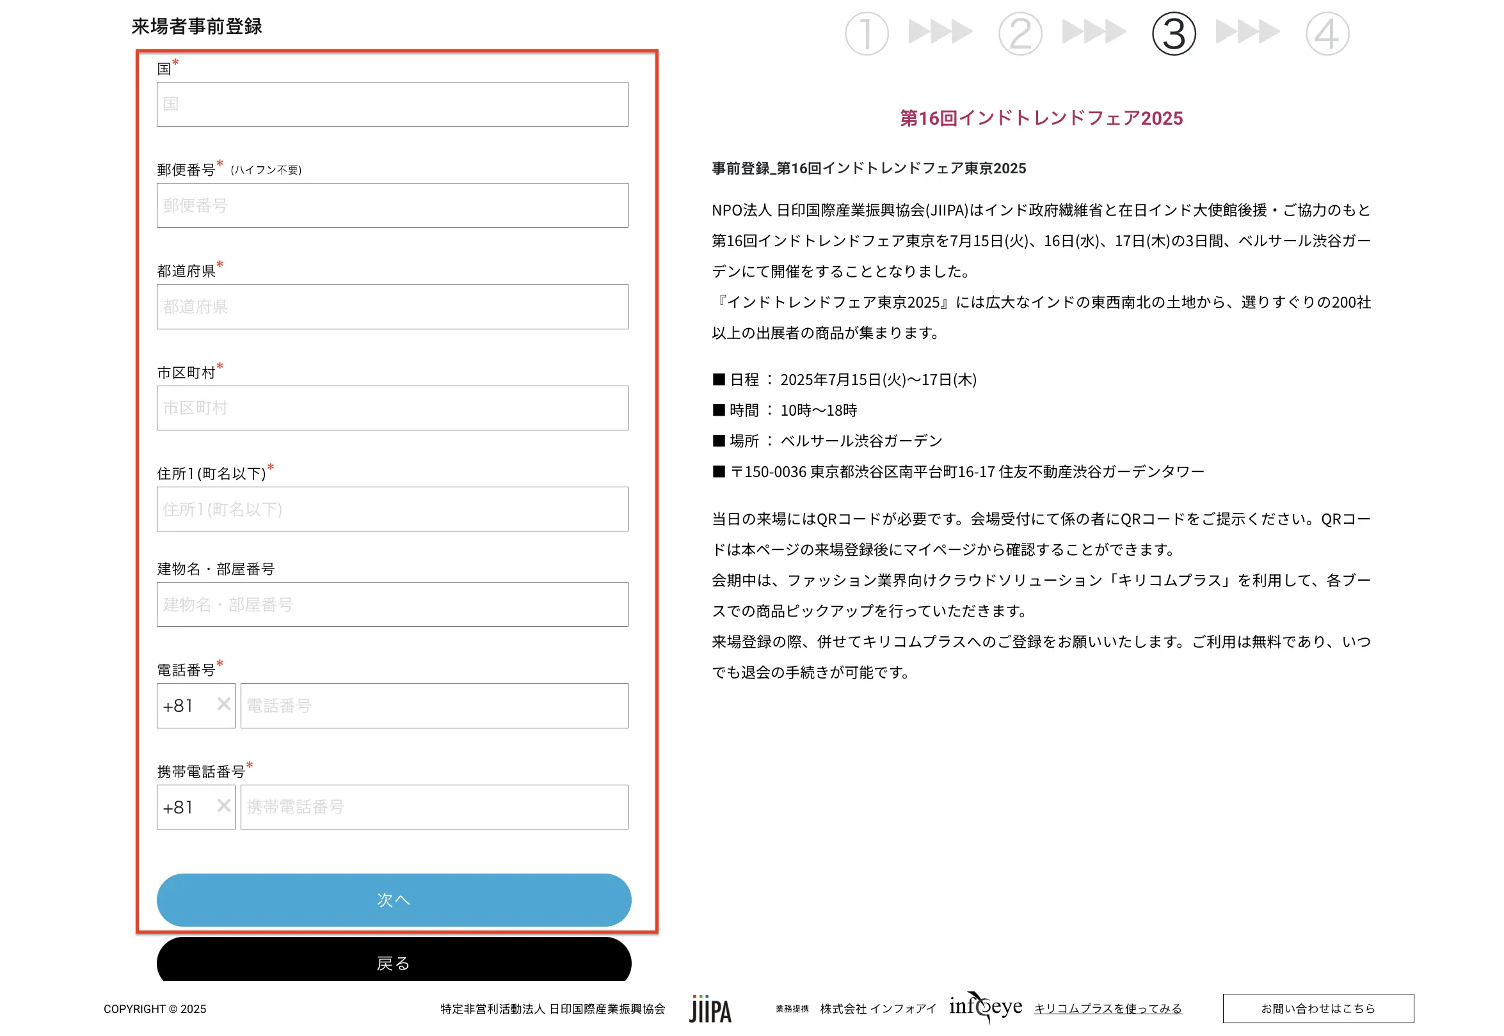Click 特定非営利活動法人 日印国際産業振興協会 footer text
This screenshot has height=1036, width=1504.
552,1009
